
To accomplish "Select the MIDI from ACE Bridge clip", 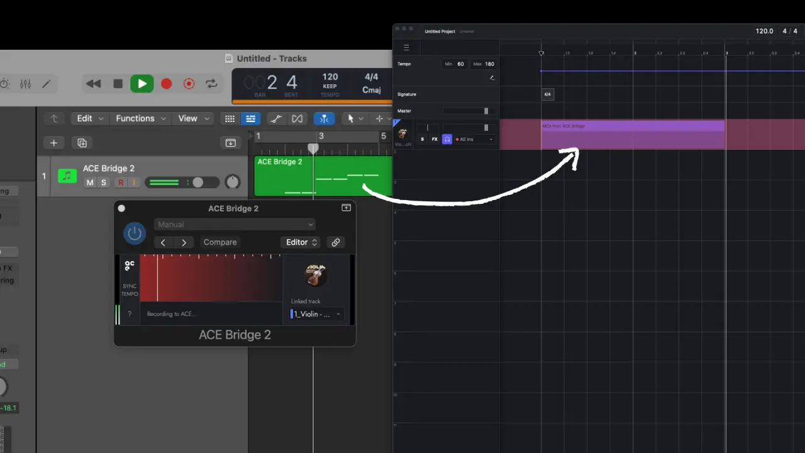I will (x=633, y=134).
